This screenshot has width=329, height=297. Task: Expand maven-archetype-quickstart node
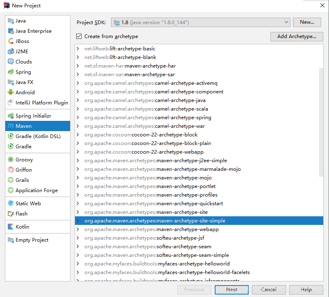click(78, 204)
